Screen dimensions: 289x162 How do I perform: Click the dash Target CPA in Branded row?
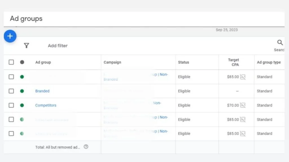point(237,91)
